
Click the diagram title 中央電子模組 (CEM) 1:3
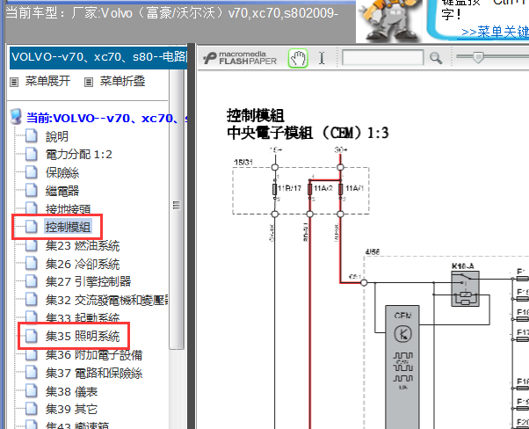point(308,133)
